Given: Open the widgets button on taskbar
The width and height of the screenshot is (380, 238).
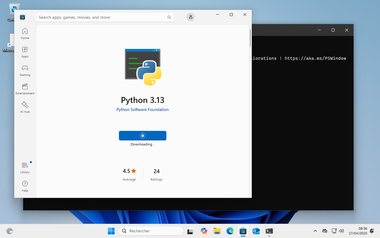Looking at the screenshot, I should pos(9,231).
